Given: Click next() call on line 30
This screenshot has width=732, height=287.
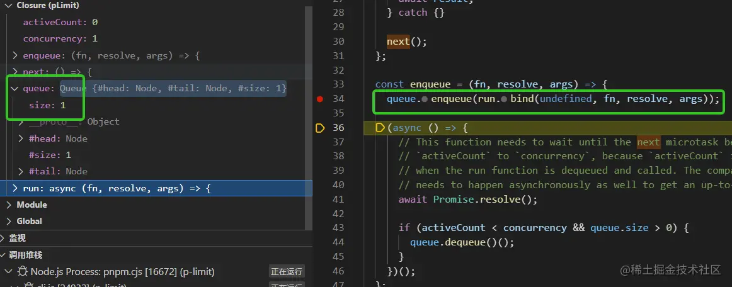Looking at the screenshot, I should [x=406, y=42].
